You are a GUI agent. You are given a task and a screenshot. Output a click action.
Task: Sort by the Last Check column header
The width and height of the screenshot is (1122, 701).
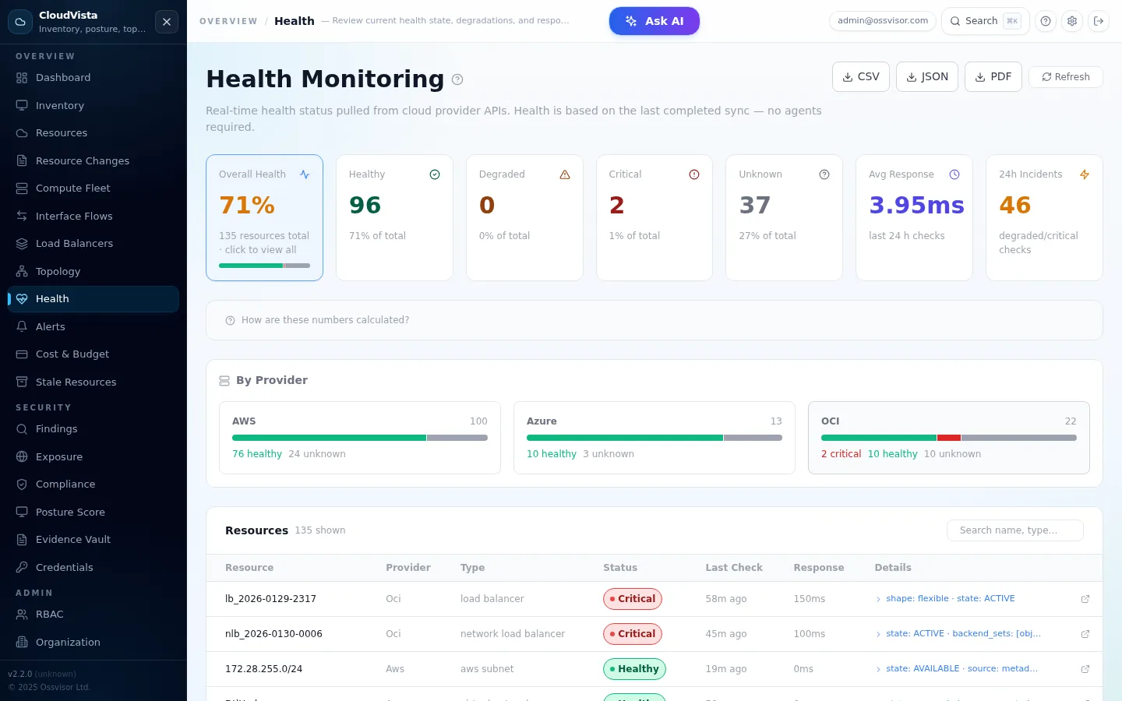pyautogui.click(x=734, y=568)
